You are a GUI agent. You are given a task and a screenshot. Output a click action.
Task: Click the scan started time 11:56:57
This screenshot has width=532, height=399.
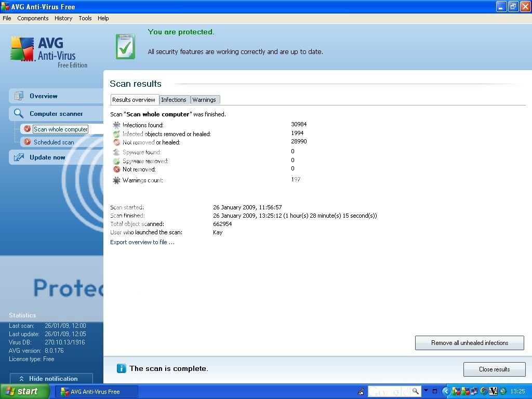click(270, 207)
